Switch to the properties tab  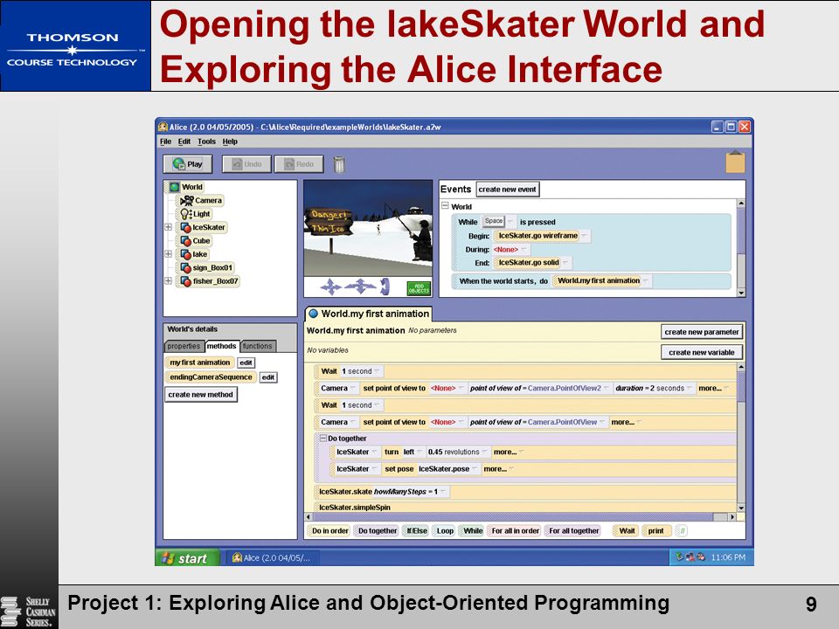tap(184, 346)
